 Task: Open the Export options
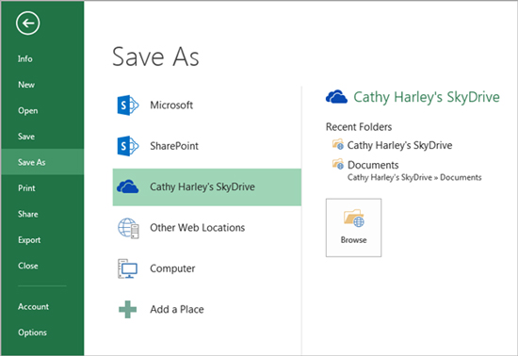(x=29, y=240)
